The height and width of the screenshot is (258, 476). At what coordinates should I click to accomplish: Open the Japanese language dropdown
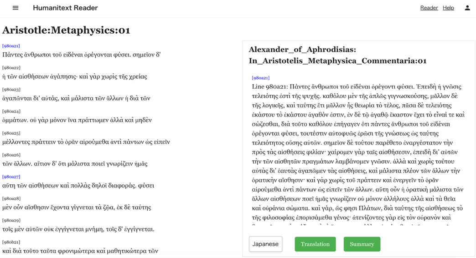click(265, 244)
